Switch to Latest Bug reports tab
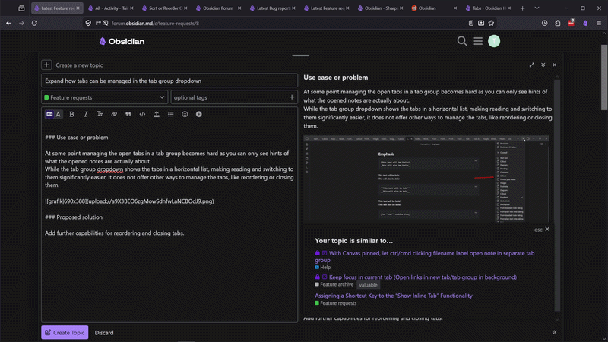Image resolution: width=608 pixels, height=342 pixels. [x=273, y=8]
